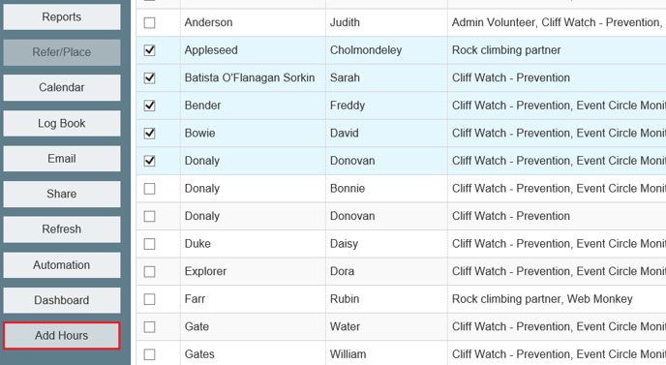Open the Calendar view
The image size is (666, 365).
62,87
